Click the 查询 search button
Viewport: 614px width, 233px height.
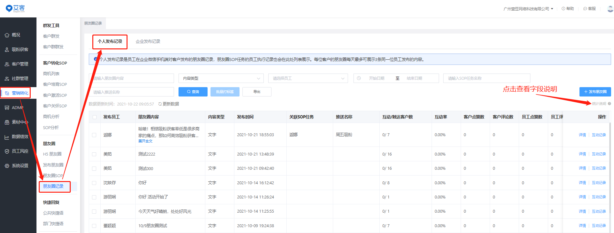tap(193, 92)
